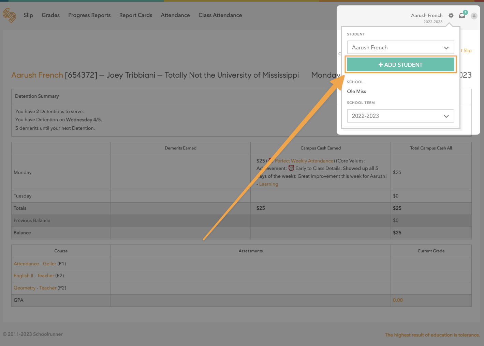Click the Monday row label
The width and height of the screenshot is (484, 346).
point(23,173)
